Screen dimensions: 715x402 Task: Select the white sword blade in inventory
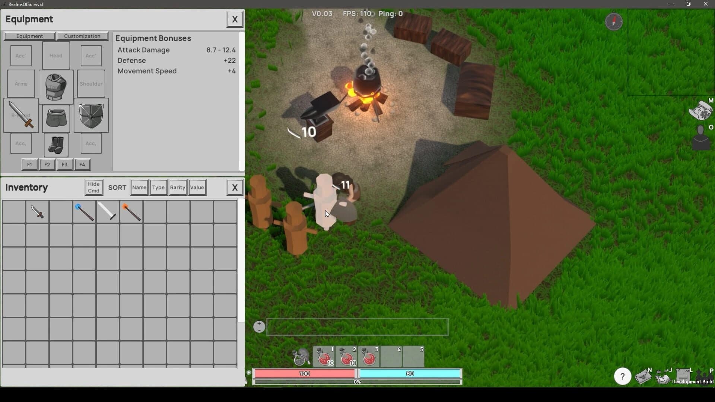click(x=108, y=212)
